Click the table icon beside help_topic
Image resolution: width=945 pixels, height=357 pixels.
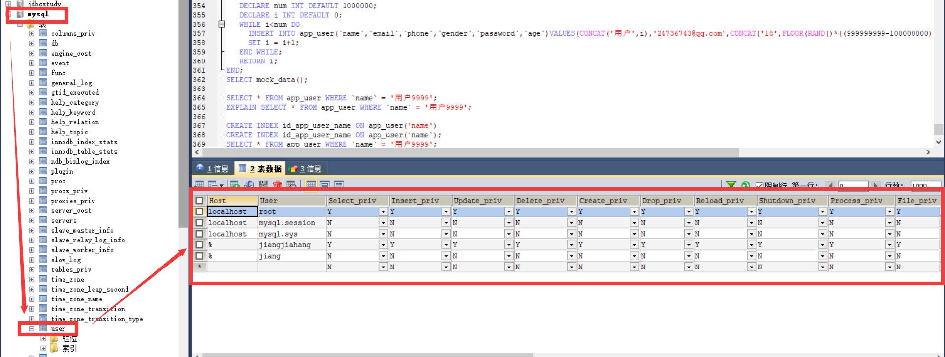pos(43,132)
